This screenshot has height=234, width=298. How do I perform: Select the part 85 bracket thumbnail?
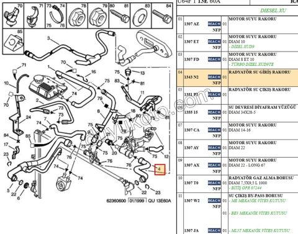pyautogui.click(x=13, y=42)
